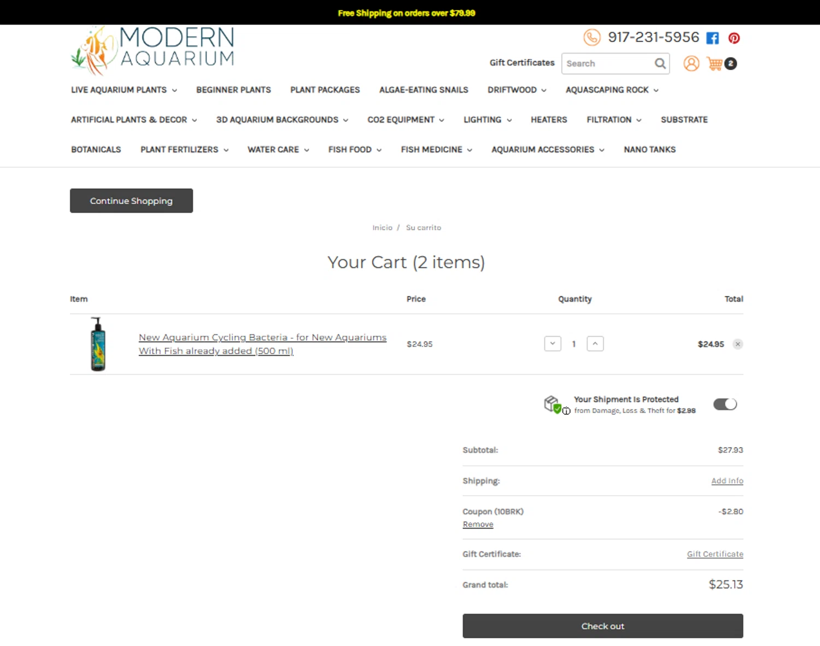
Task: Click the Gift Certificate link in totals
Action: (x=715, y=554)
